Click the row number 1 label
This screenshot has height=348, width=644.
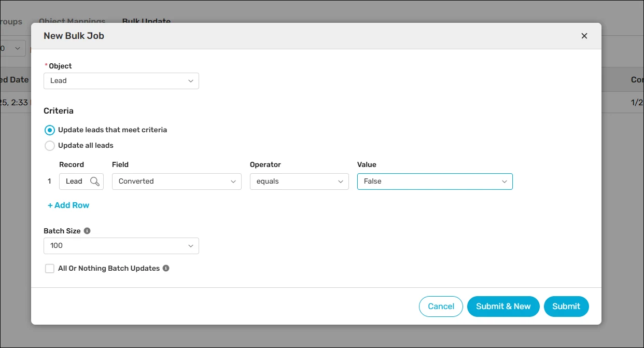click(49, 182)
